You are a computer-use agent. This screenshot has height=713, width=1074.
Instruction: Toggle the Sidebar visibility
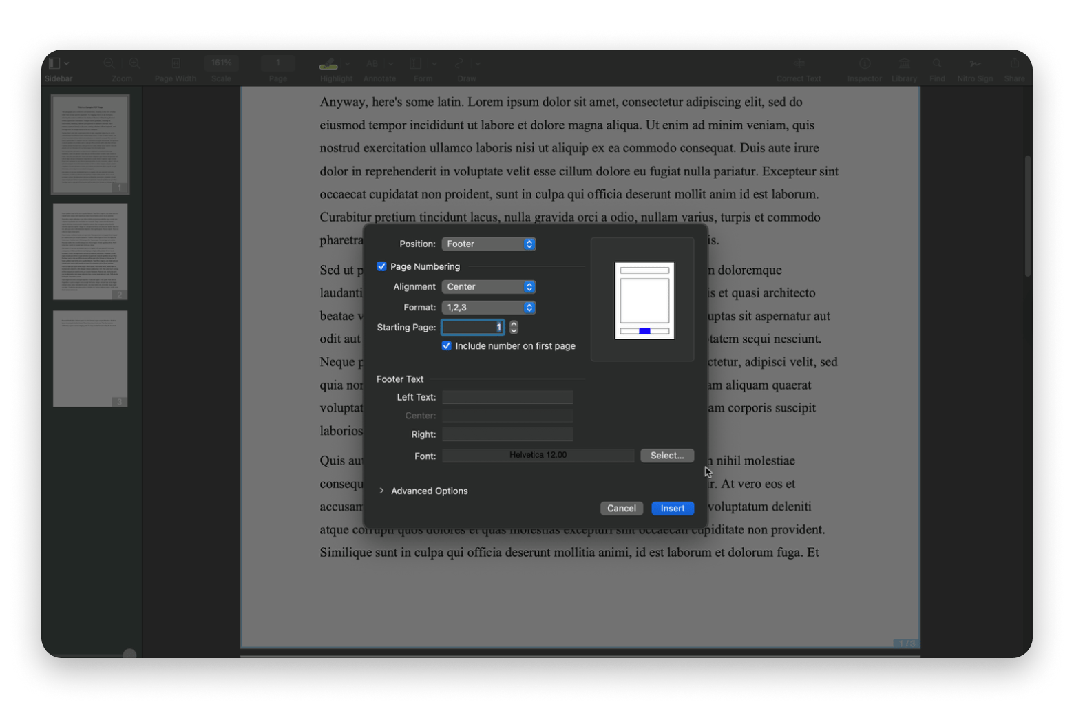tap(55, 63)
